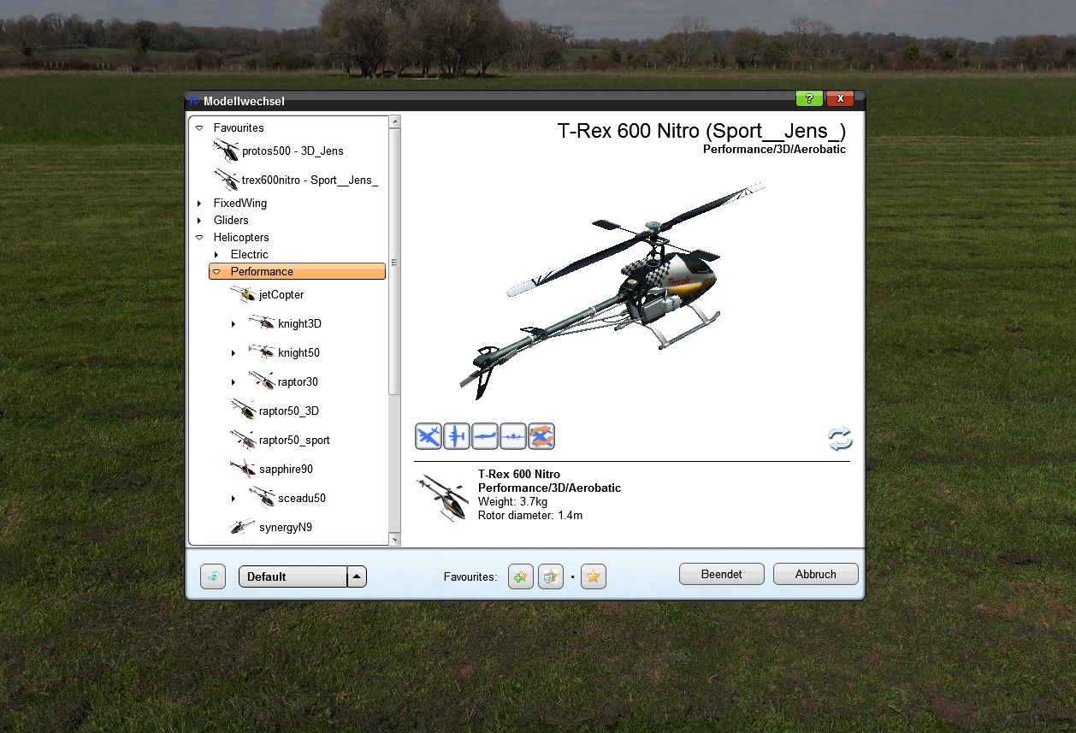Select the perspective view icon
The image size is (1076, 733).
click(429, 436)
